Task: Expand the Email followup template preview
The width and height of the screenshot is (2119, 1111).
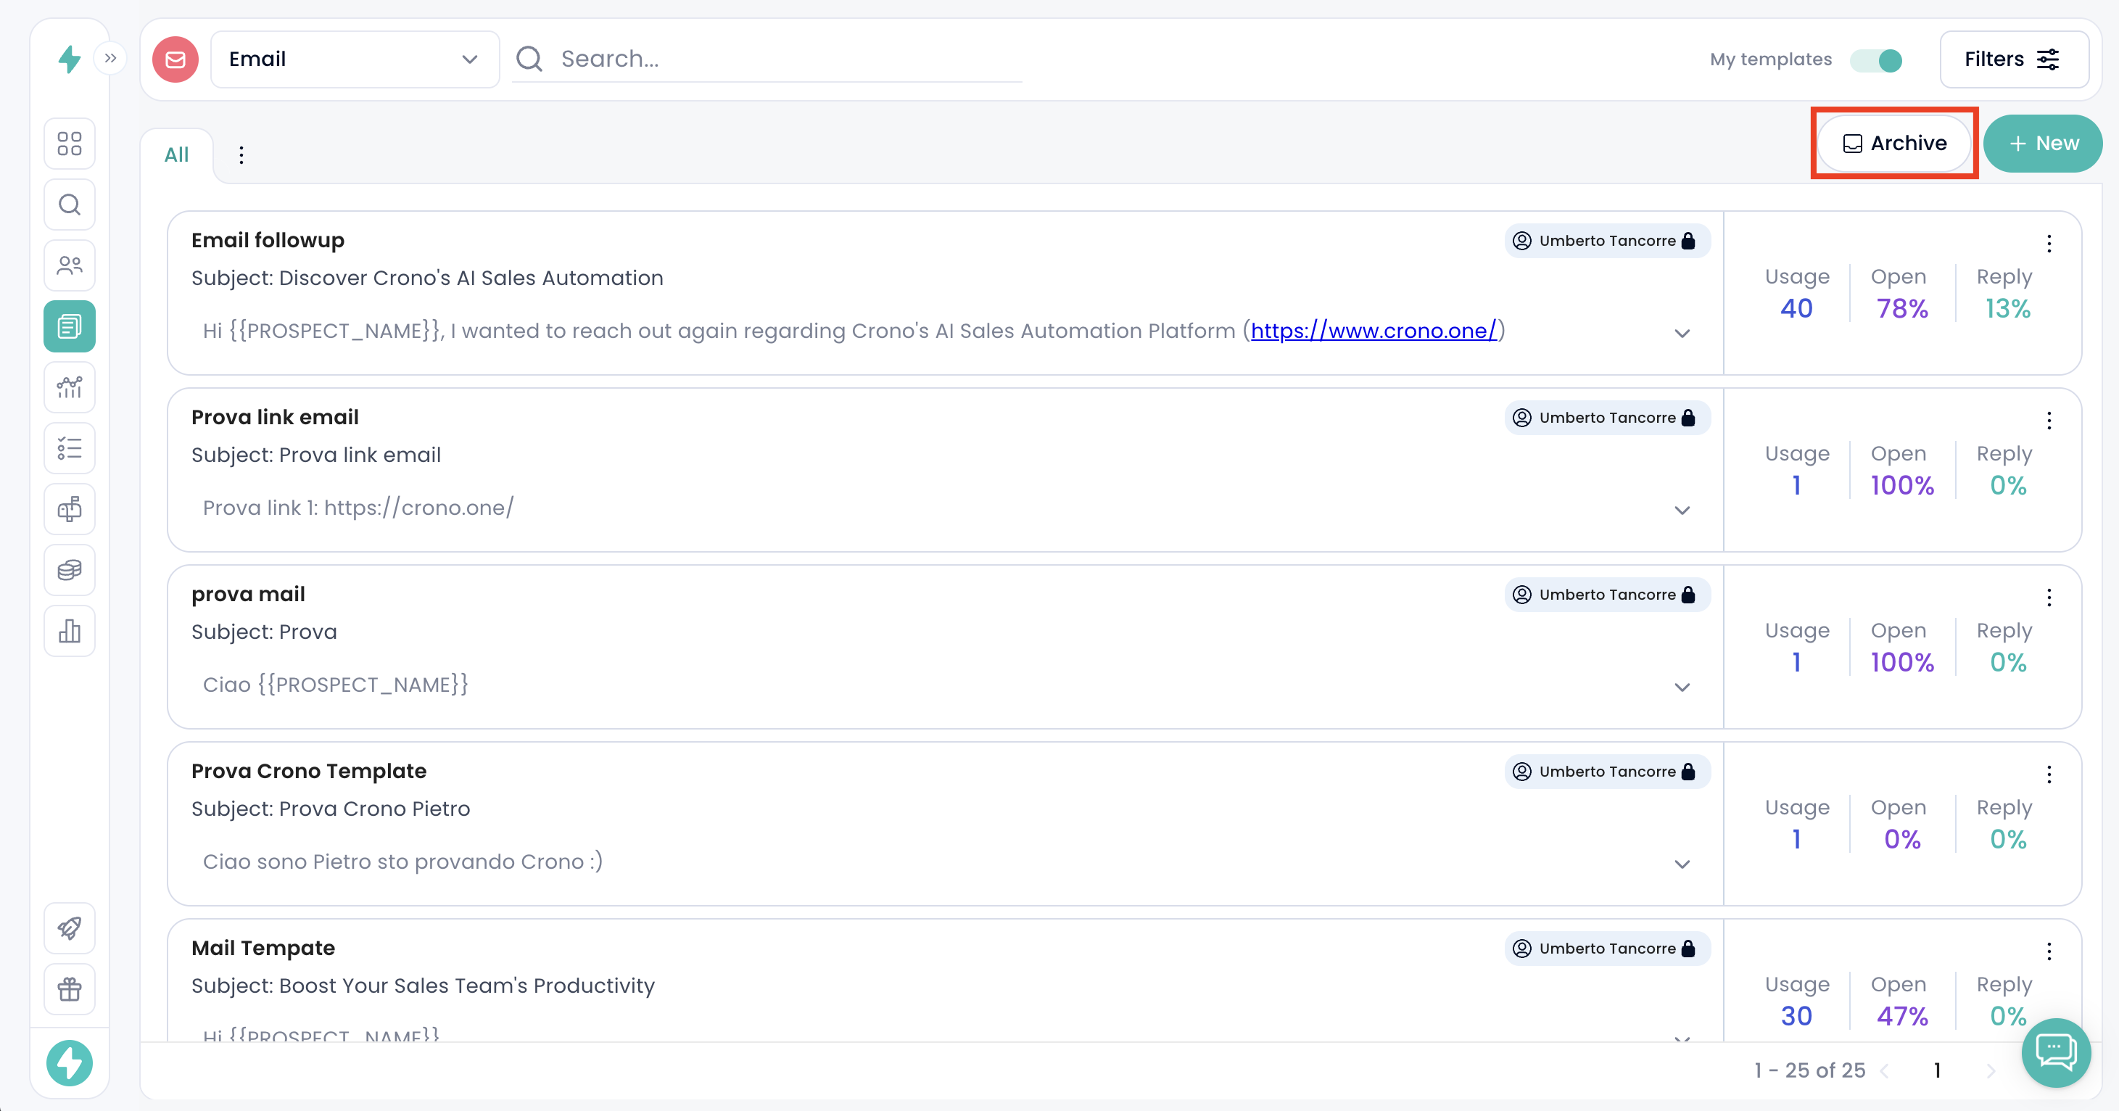Action: pos(1682,333)
